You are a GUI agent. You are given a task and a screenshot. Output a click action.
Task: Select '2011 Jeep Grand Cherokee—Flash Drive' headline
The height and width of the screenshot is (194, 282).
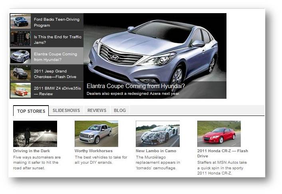[55, 74]
